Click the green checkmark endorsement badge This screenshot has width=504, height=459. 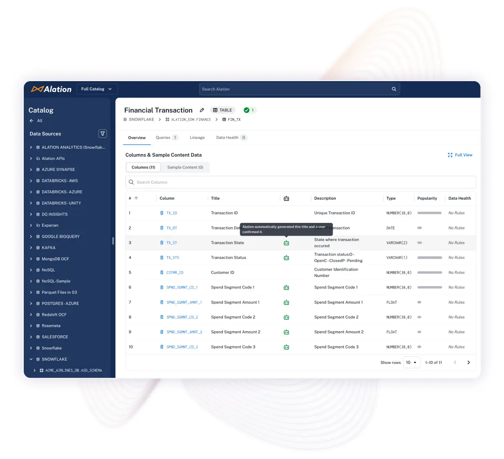(x=247, y=110)
